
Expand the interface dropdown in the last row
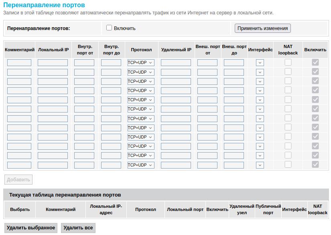(260, 165)
